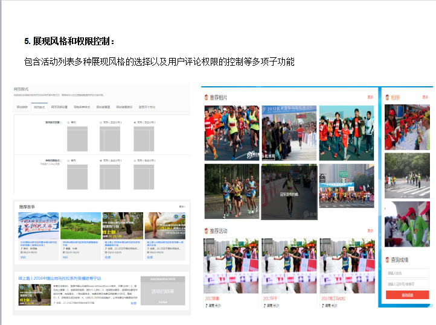
Task: Click location pin icon under 2017湘江马拉松
Action: pyautogui.click(x=322, y=306)
